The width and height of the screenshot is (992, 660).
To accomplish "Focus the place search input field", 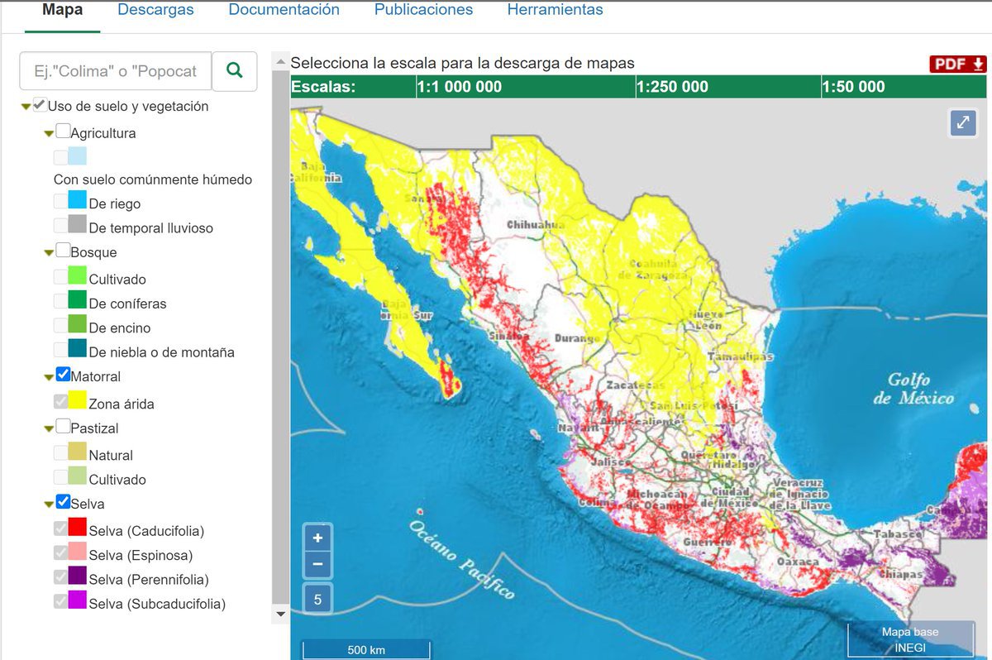I will [115, 71].
